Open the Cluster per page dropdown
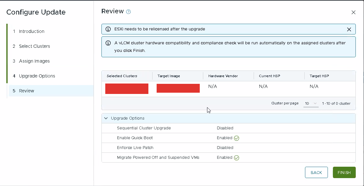 [x=311, y=103]
